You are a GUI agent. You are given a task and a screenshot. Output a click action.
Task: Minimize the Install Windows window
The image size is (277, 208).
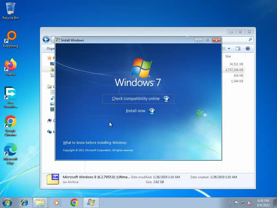pyautogui.click(x=199, y=40)
